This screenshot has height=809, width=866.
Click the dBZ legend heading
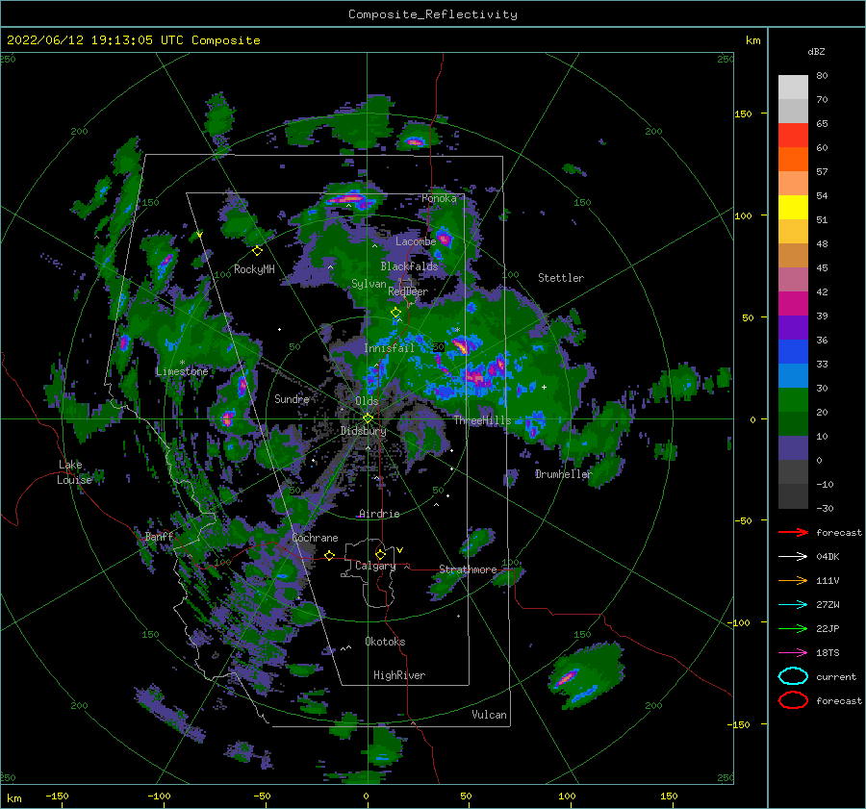(816, 51)
